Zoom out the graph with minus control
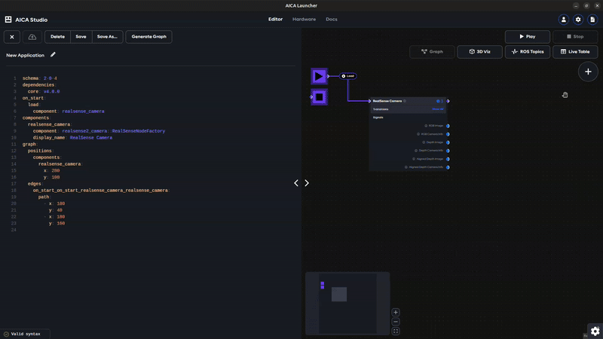 tap(396, 322)
